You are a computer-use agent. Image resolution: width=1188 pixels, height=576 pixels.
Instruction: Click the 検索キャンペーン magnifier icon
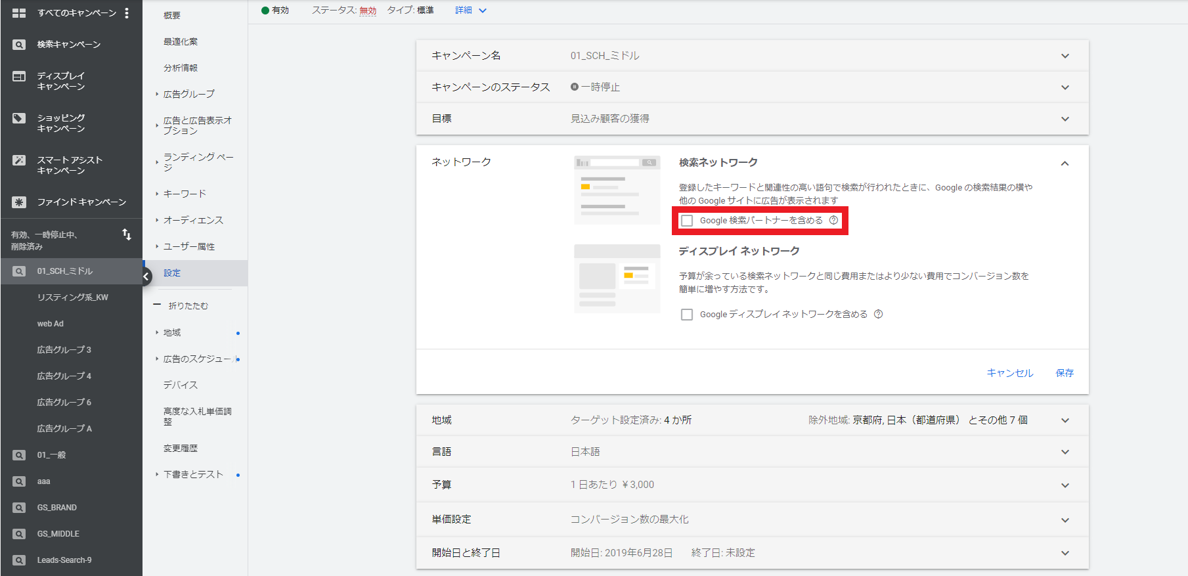tap(19, 45)
